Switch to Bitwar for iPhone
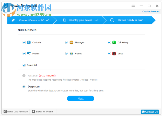 tap(43, 112)
